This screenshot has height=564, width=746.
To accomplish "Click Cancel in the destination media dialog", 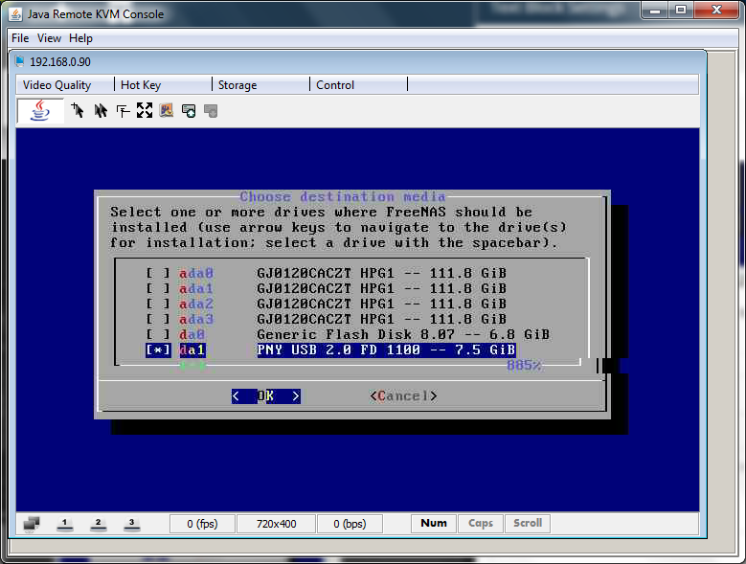I will coord(403,395).
